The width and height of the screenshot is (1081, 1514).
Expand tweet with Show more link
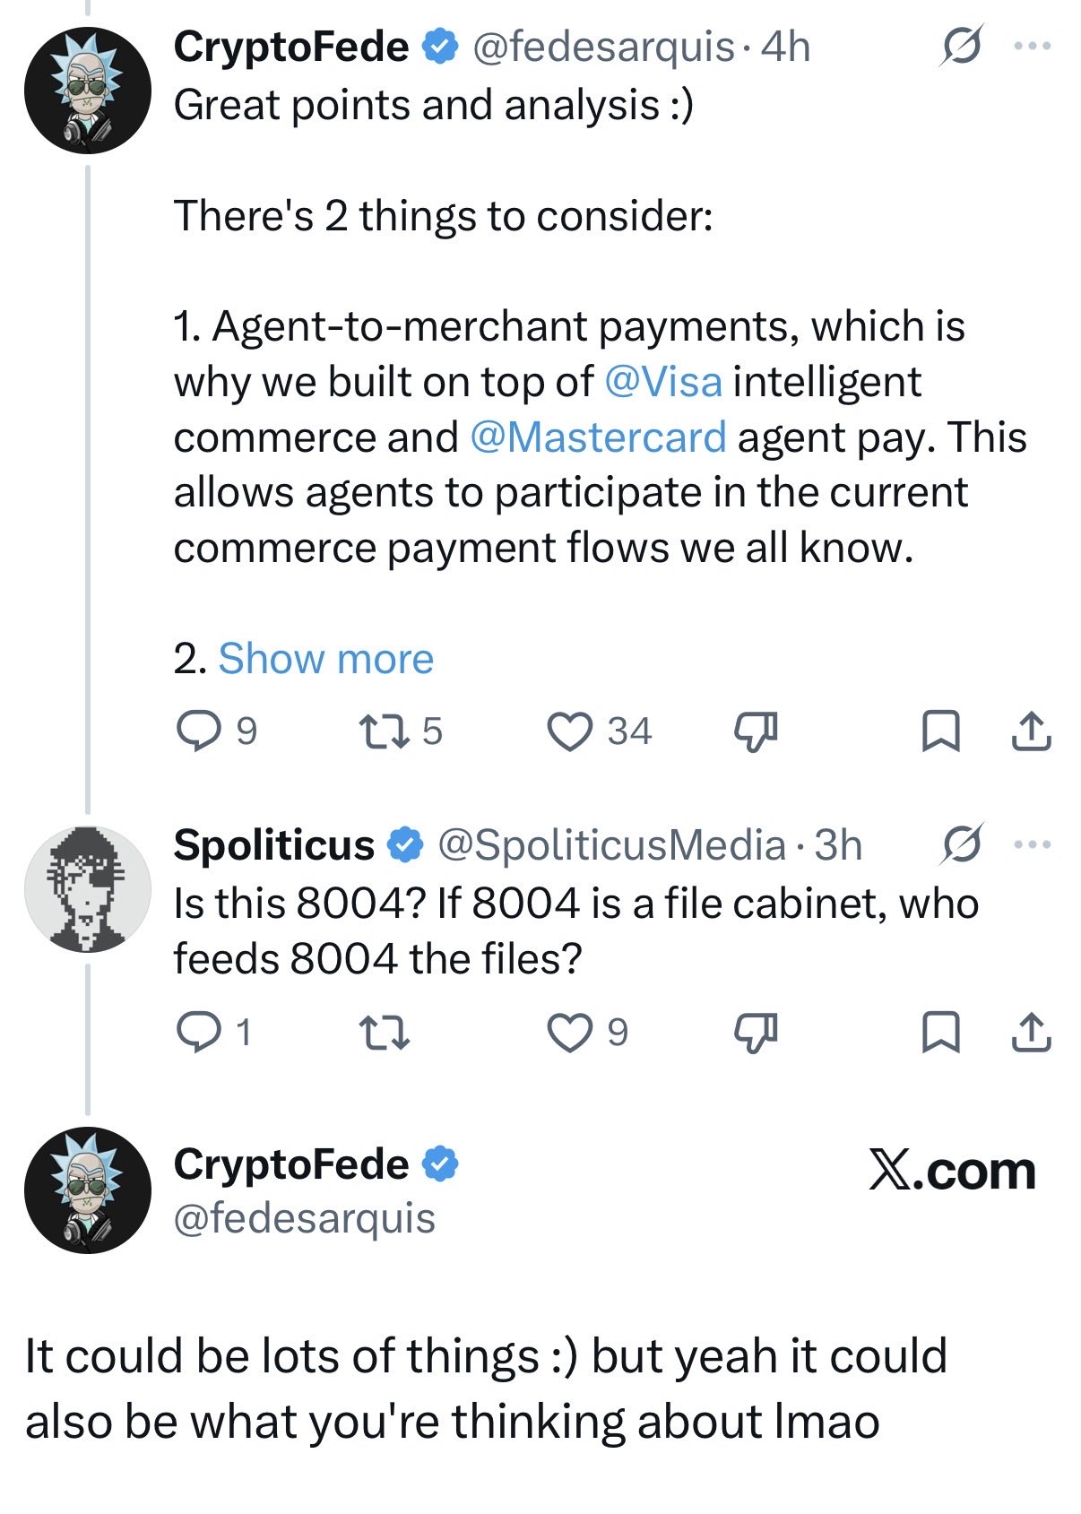(x=326, y=659)
